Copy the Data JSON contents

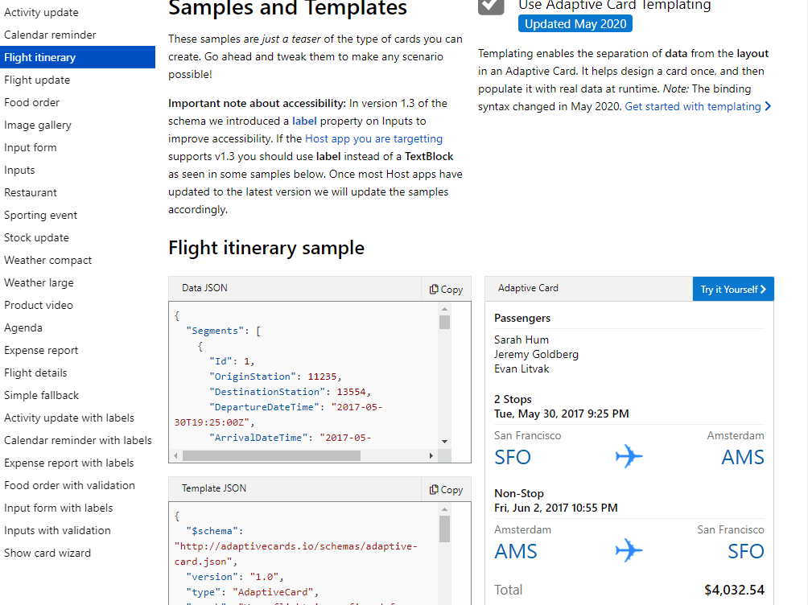(x=446, y=289)
